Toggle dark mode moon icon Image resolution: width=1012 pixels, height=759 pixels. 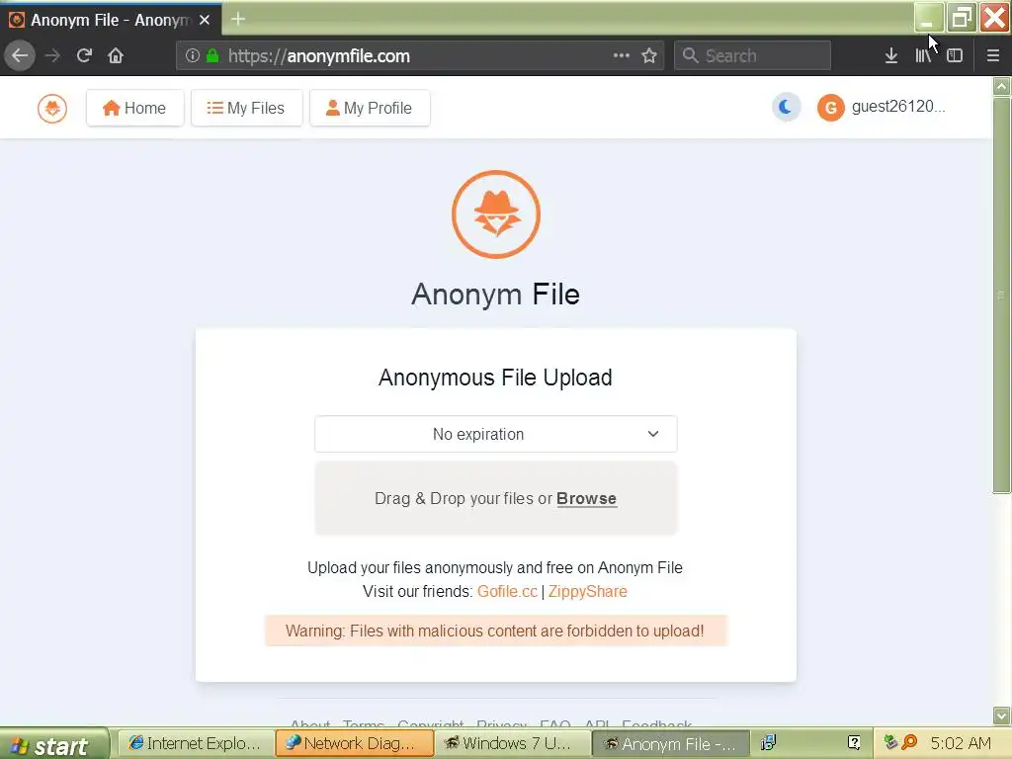(786, 107)
